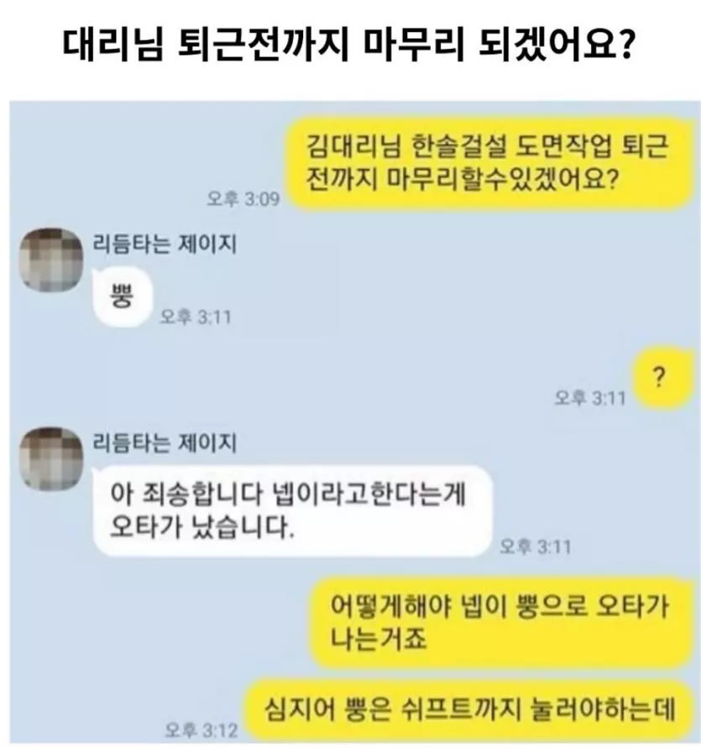The height and width of the screenshot is (748, 701).
Task: Select the yellow bubble 어떻게해야 넵이 뿡으로
Action: pyautogui.click(x=502, y=622)
